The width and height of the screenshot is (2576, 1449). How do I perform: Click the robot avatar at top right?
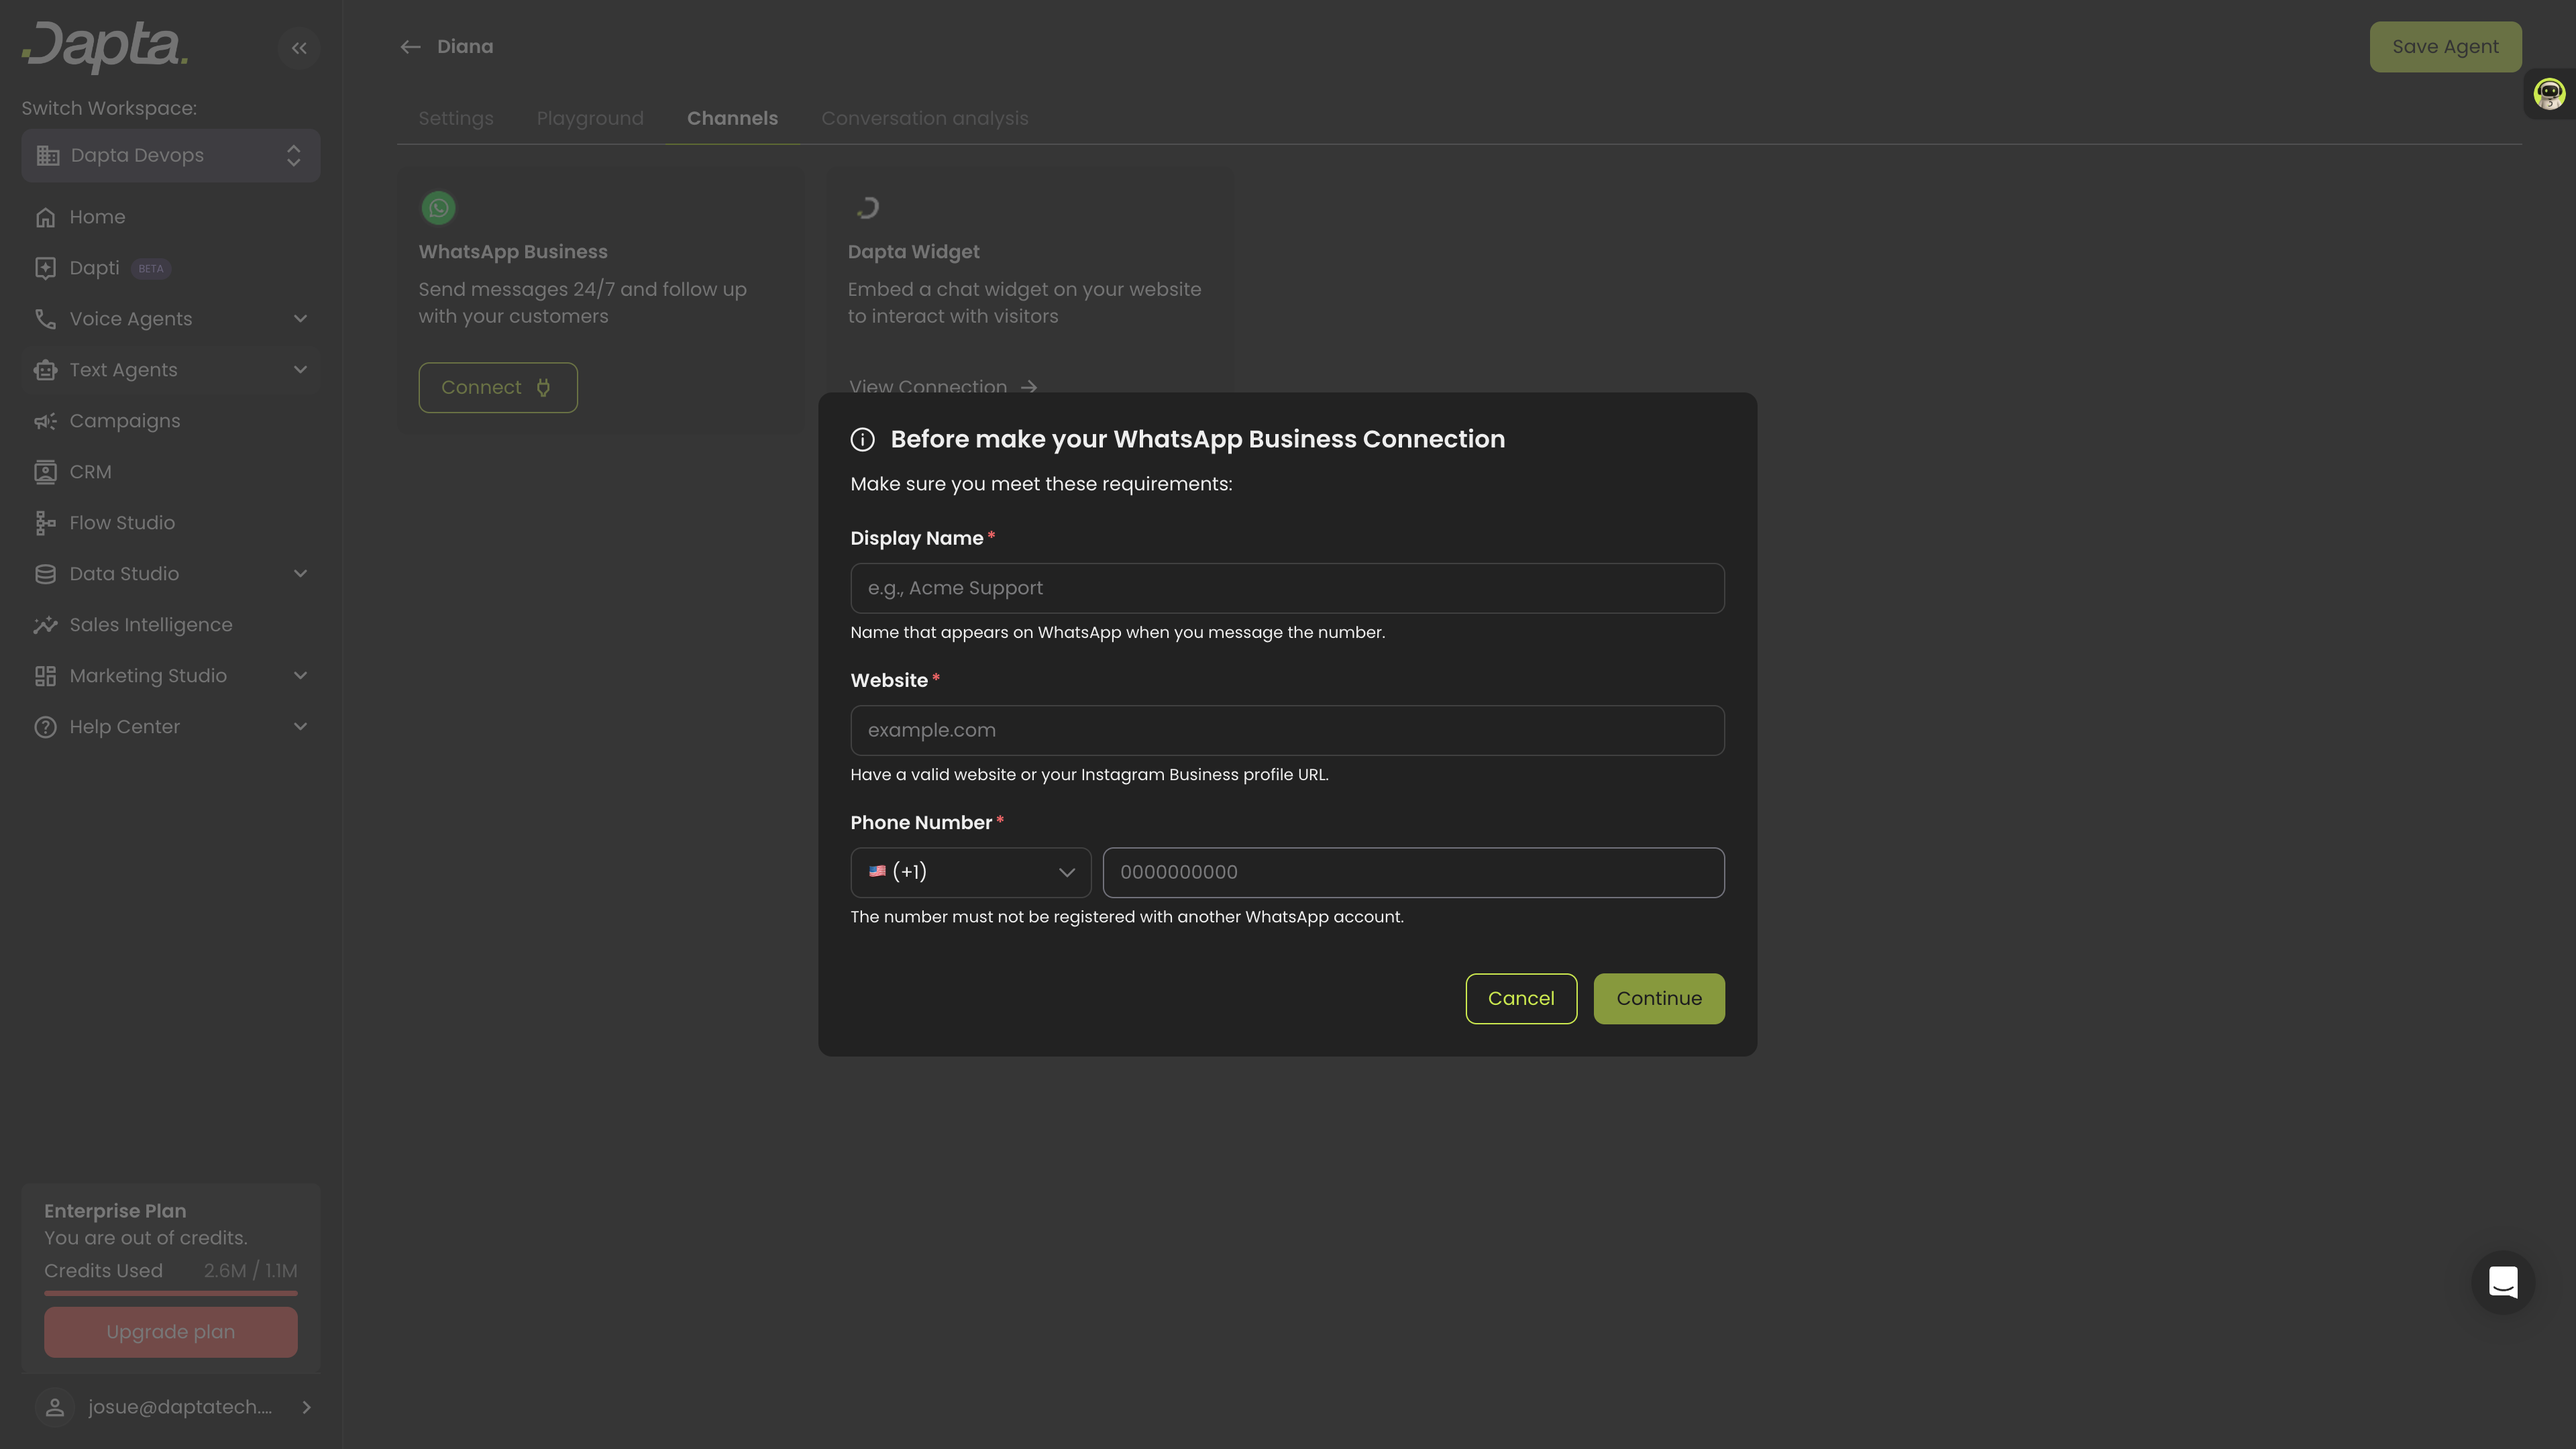click(2549, 94)
